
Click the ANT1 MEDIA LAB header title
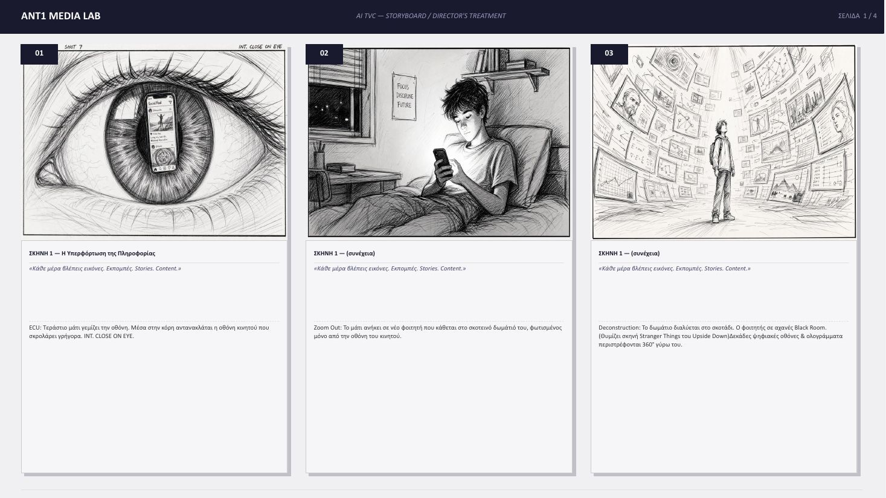[x=60, y=16]
